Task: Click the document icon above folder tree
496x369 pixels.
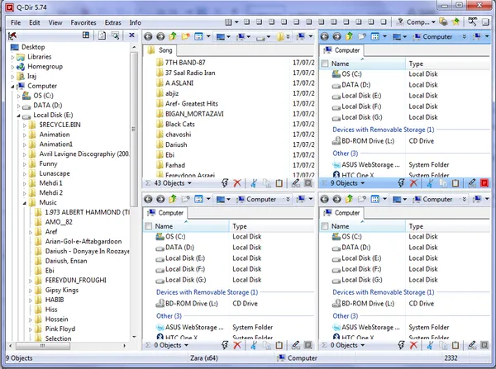Action: [x=102, y=35]
